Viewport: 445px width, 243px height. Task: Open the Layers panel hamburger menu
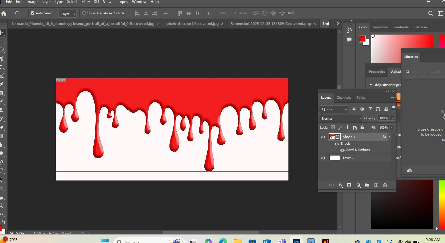tap(393, 98)
